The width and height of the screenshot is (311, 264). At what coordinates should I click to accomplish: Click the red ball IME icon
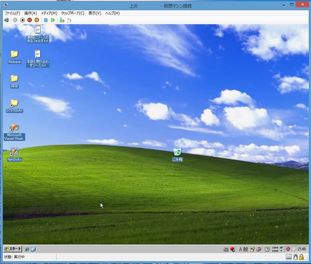pos(232,249)
